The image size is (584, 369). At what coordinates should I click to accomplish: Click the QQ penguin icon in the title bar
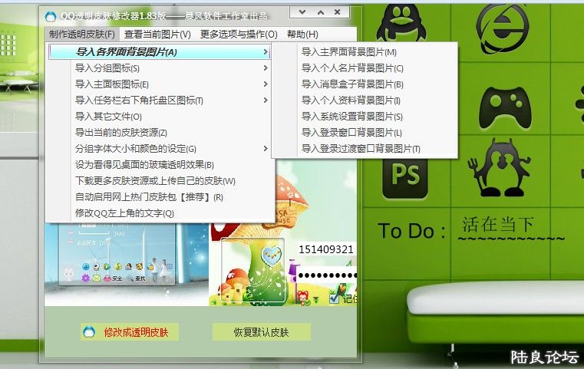(51, 15)
